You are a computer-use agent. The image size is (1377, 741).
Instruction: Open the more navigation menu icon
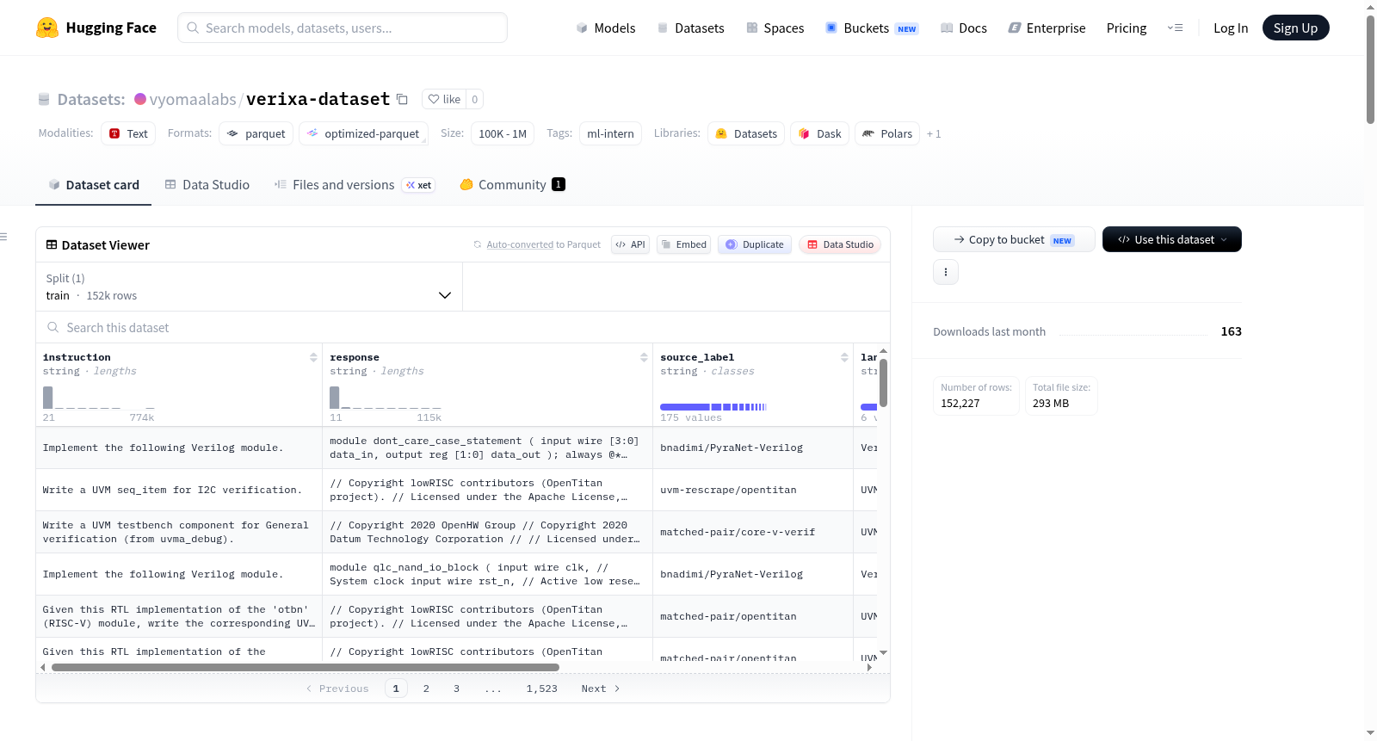coord(1175,28)
